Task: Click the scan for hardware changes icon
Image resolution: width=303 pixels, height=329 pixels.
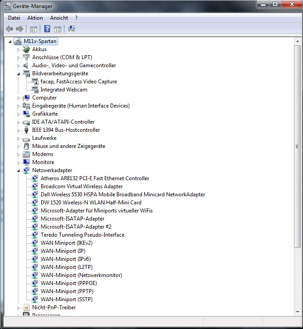Action: (71, 29)
